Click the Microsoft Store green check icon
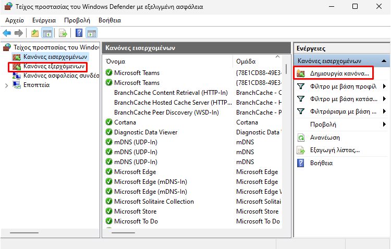Image resolution: width=391 pixels, height=249 pixels. [109, 211]
